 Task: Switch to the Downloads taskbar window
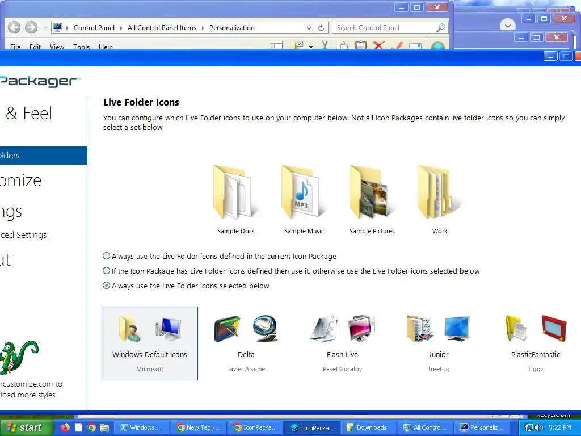pyautogui.click(x=368, y=427)
